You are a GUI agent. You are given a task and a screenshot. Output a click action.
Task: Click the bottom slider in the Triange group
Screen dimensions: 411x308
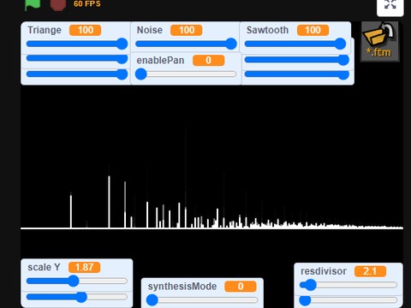click(77, 74)
